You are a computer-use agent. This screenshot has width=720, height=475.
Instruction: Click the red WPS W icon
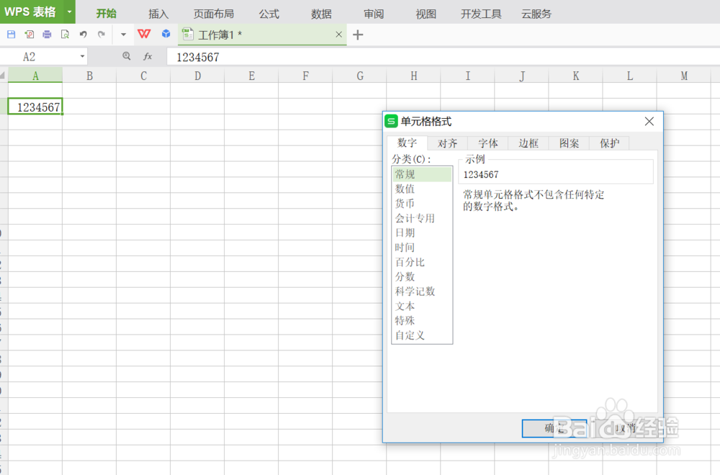(x=144, y=34)
